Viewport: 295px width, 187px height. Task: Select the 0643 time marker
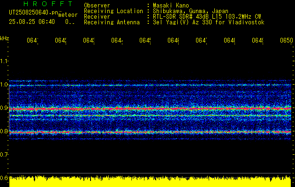tap(89, 40)
